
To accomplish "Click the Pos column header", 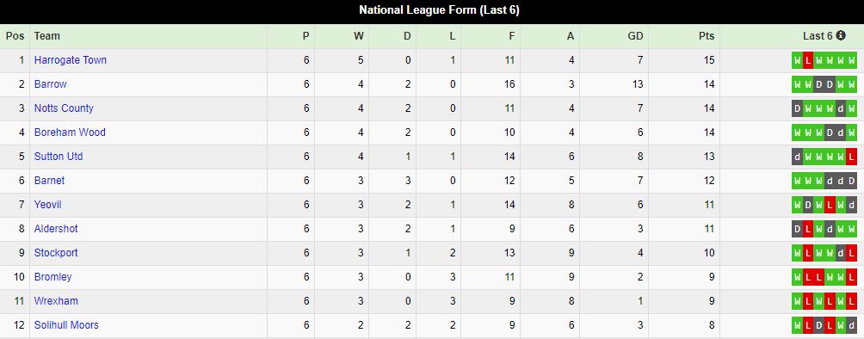I will [15, 36].
